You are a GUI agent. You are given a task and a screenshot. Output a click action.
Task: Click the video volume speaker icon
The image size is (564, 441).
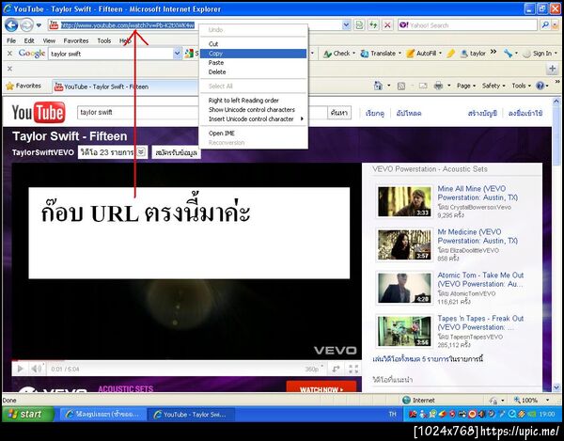37,369
